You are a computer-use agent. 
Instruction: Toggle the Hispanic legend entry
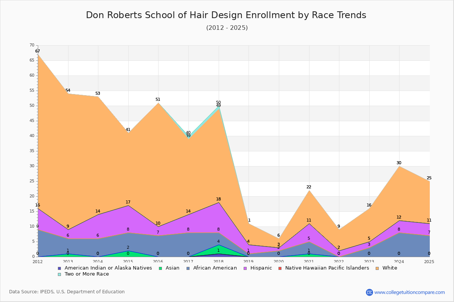[x=258, y=268]
